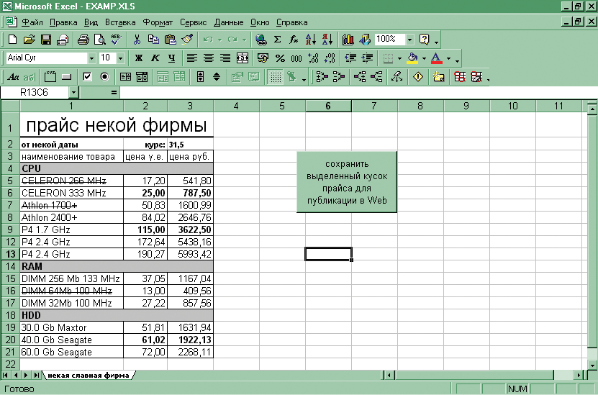The width and height of the screenshot is (598, 395).
Task: Select column 6 header
Action: (328, 106)
